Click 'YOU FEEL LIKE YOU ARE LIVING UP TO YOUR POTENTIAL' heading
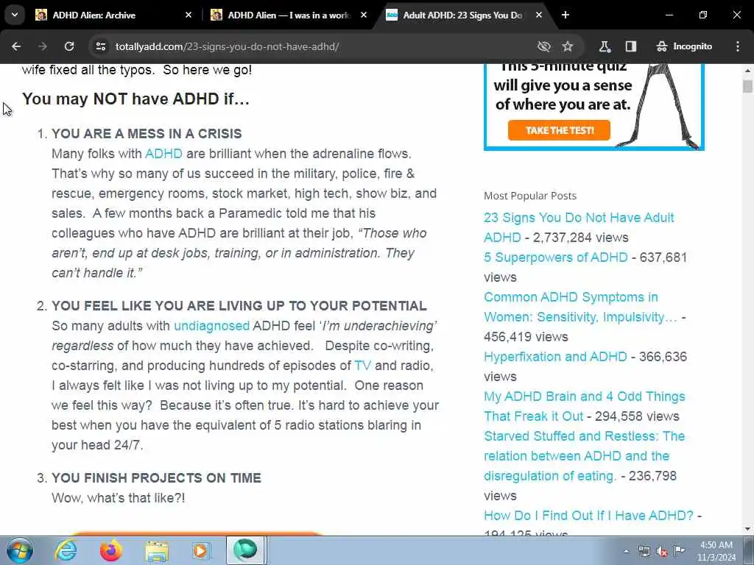This screenshot has height=565, width=754. click(239, 305)
